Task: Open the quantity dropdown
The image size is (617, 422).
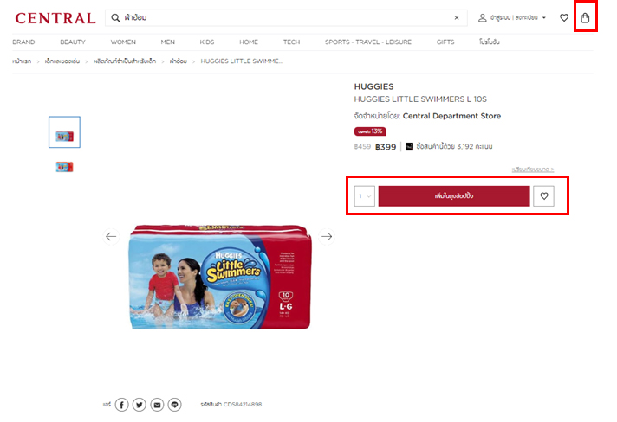Action: 364,196
